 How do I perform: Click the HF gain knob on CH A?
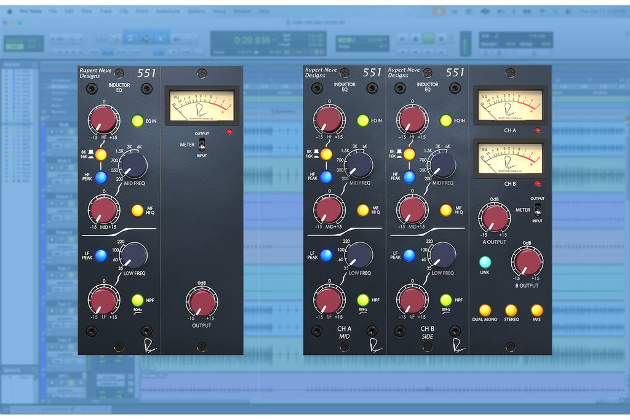click(329, 120)
